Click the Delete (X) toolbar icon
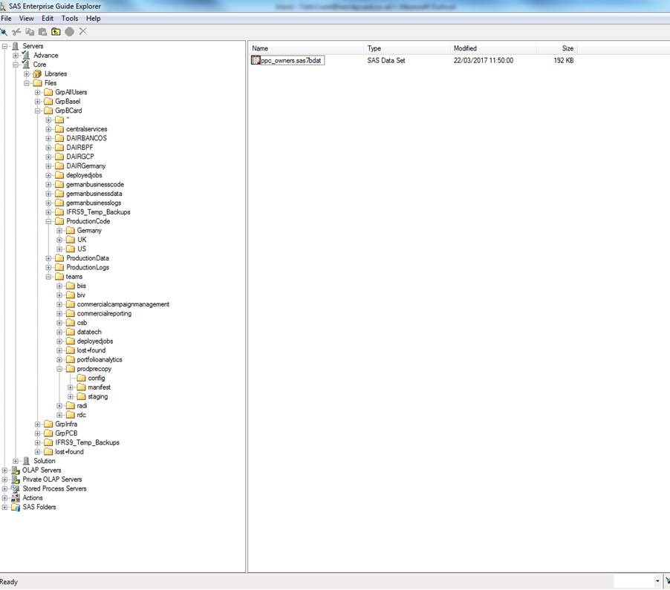Viewport: 670px width, 590px height. tap(82, 31)
